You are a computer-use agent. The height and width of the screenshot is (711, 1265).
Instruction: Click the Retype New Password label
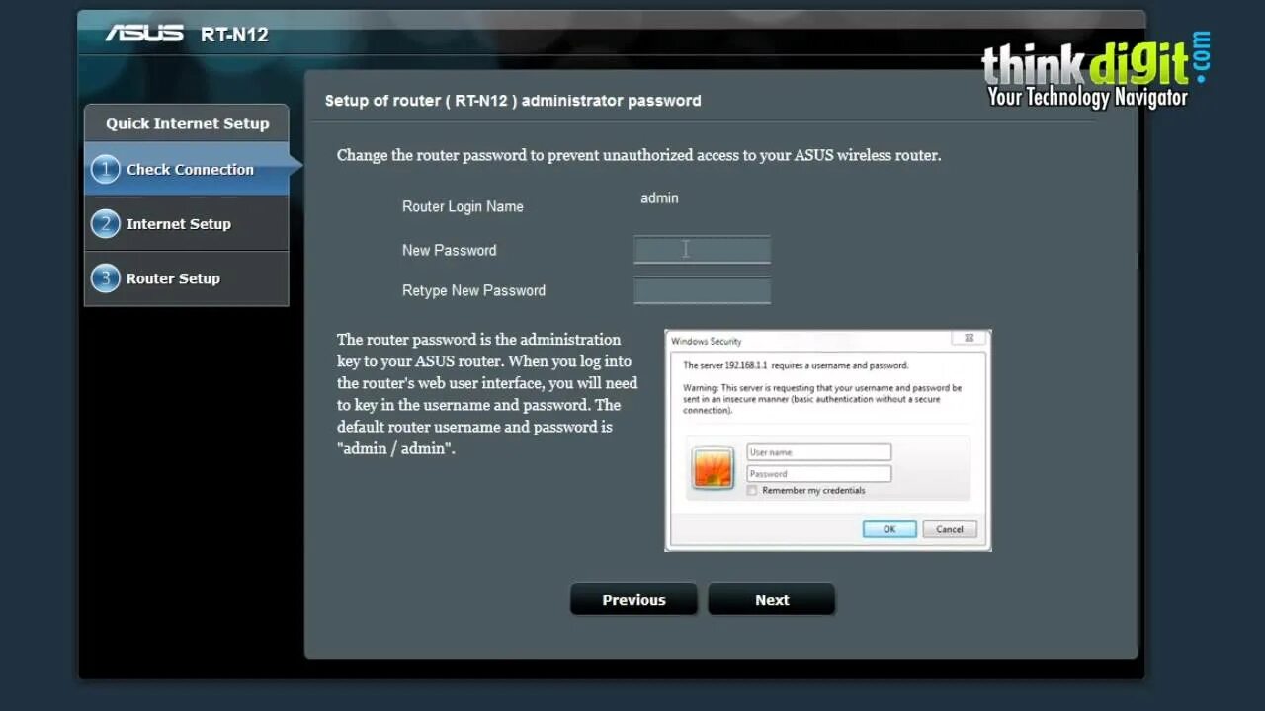tap(473, 290)
